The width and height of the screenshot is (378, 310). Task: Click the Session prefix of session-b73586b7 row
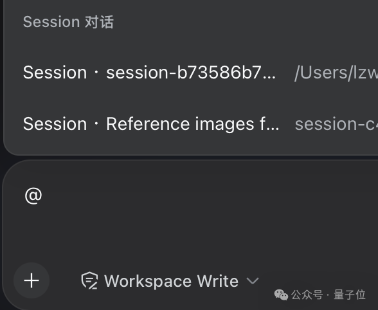click(x=55, y=73)
